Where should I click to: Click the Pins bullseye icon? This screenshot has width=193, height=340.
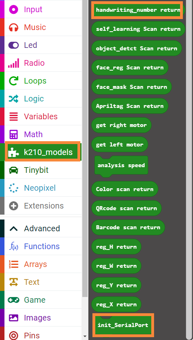point(14,335)
